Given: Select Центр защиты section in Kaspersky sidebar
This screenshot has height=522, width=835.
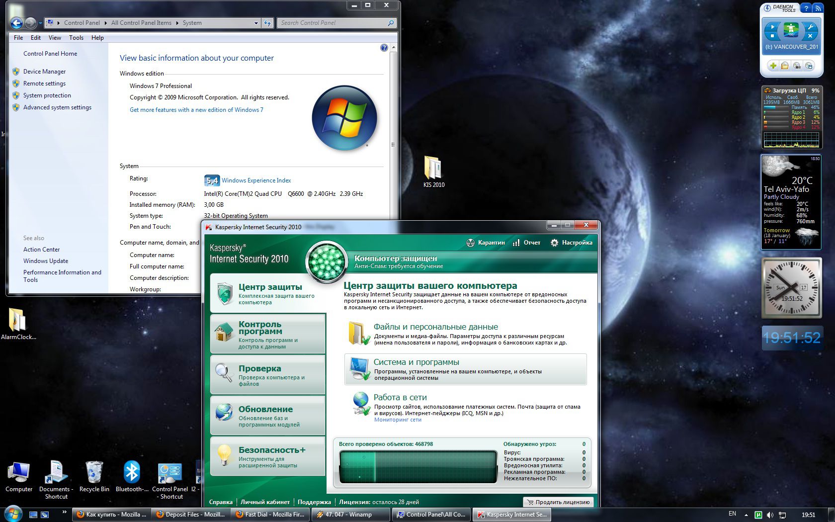Looking at the screenshot, I should (x=268, y=293).
